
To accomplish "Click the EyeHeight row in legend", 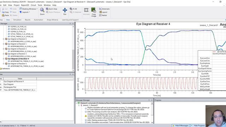I will click(x=205, y=66).
